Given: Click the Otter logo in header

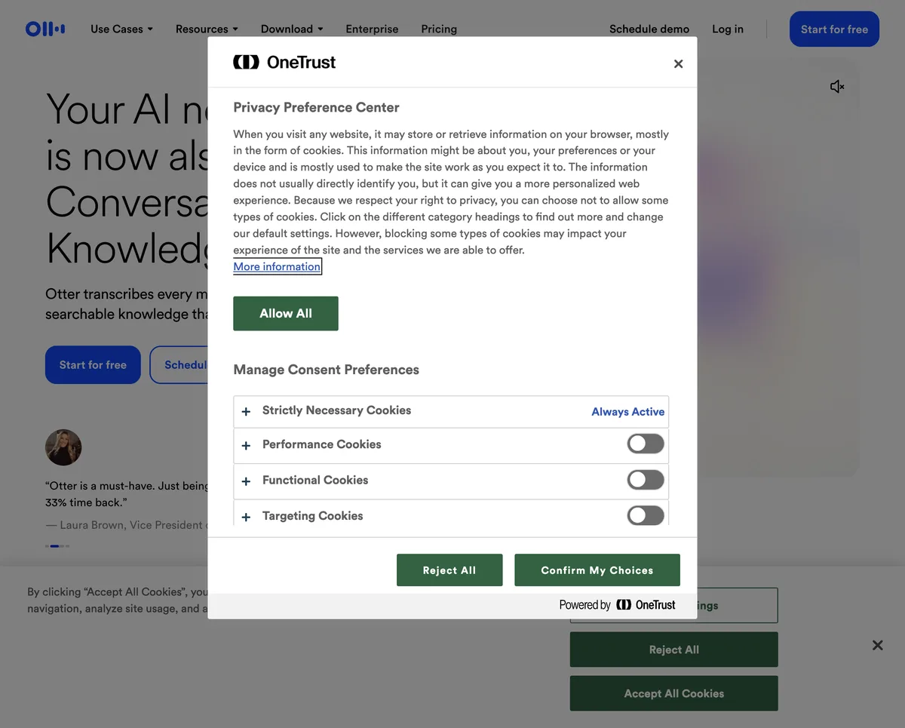Looking at the screenshot, I should pos(45,29).
